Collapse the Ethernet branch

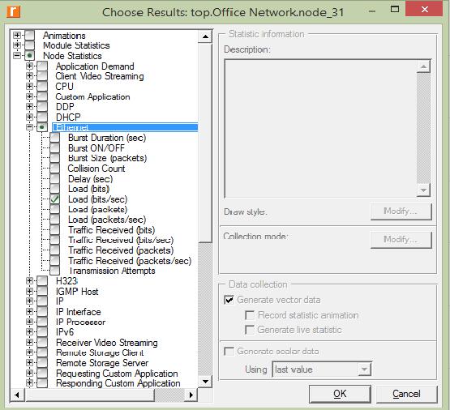click(x=29, y=126)
